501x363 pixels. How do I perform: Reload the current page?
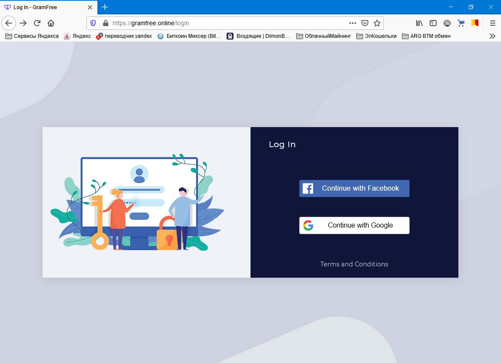(x=37, y=23)
